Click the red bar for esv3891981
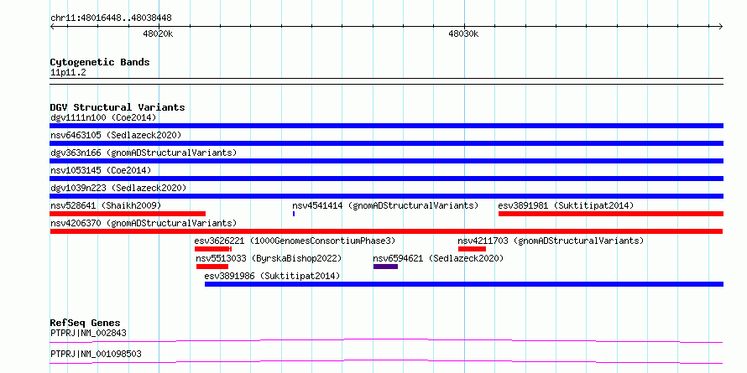 point(611,214)
